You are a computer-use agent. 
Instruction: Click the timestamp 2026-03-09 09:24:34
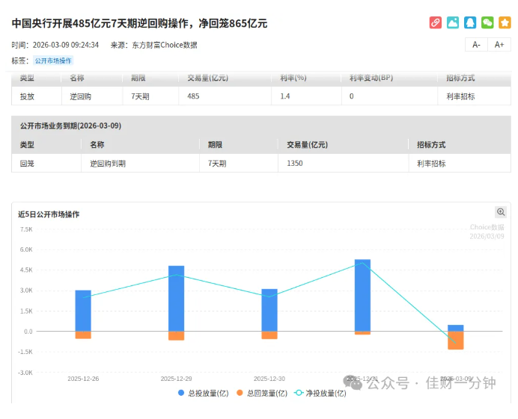coord(66,45)
